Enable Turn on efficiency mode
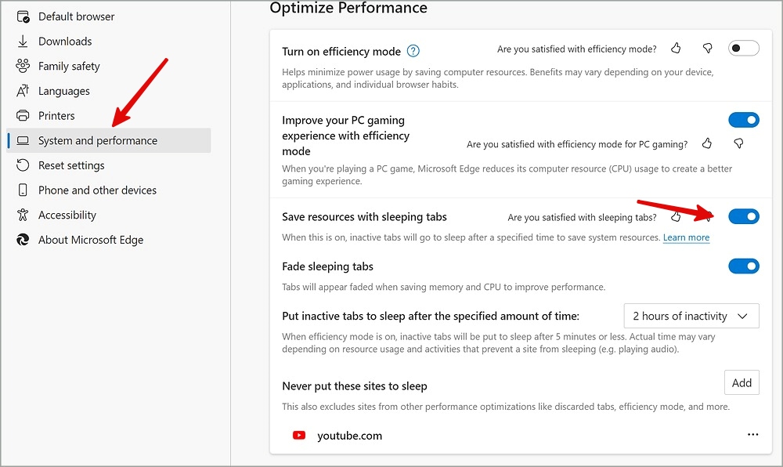 click(x=743, y=48)
